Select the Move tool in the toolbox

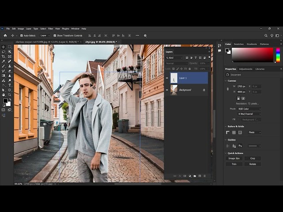4,47
